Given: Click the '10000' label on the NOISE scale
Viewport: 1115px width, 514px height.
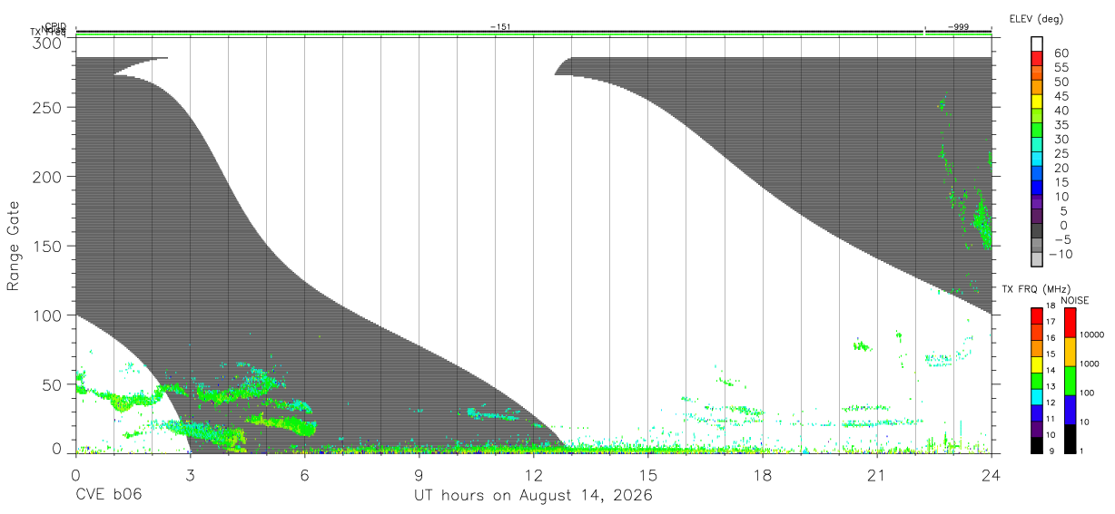Looking at the screenshot, I should click(1092, 335).
